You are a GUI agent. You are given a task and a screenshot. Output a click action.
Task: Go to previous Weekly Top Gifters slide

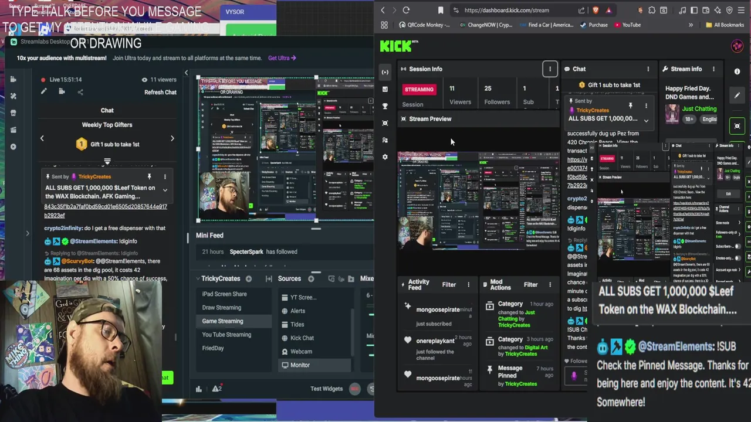tap(42, 138)
